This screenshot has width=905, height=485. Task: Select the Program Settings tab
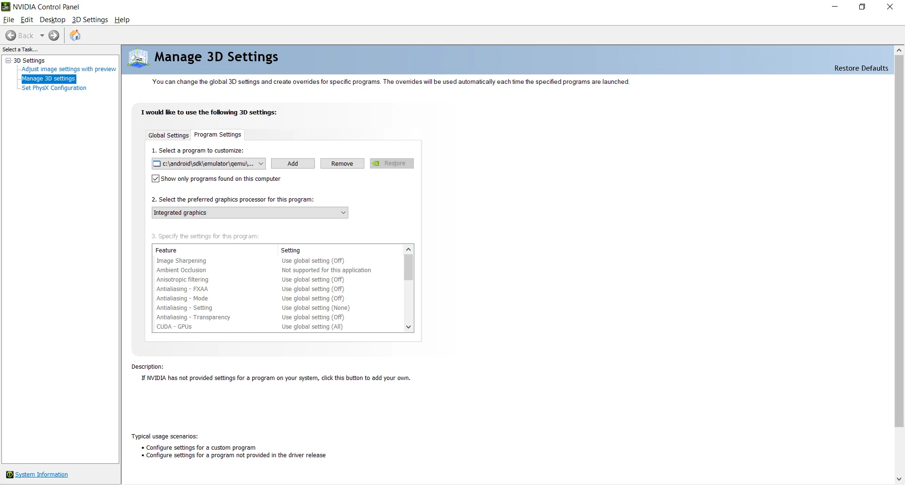(218, 135)
